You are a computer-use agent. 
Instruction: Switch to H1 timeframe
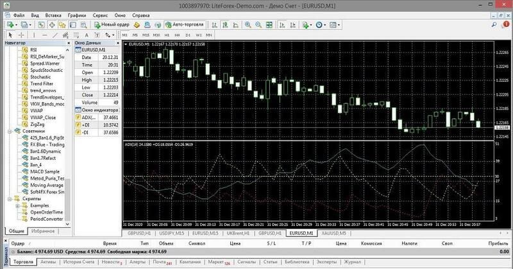167,35
